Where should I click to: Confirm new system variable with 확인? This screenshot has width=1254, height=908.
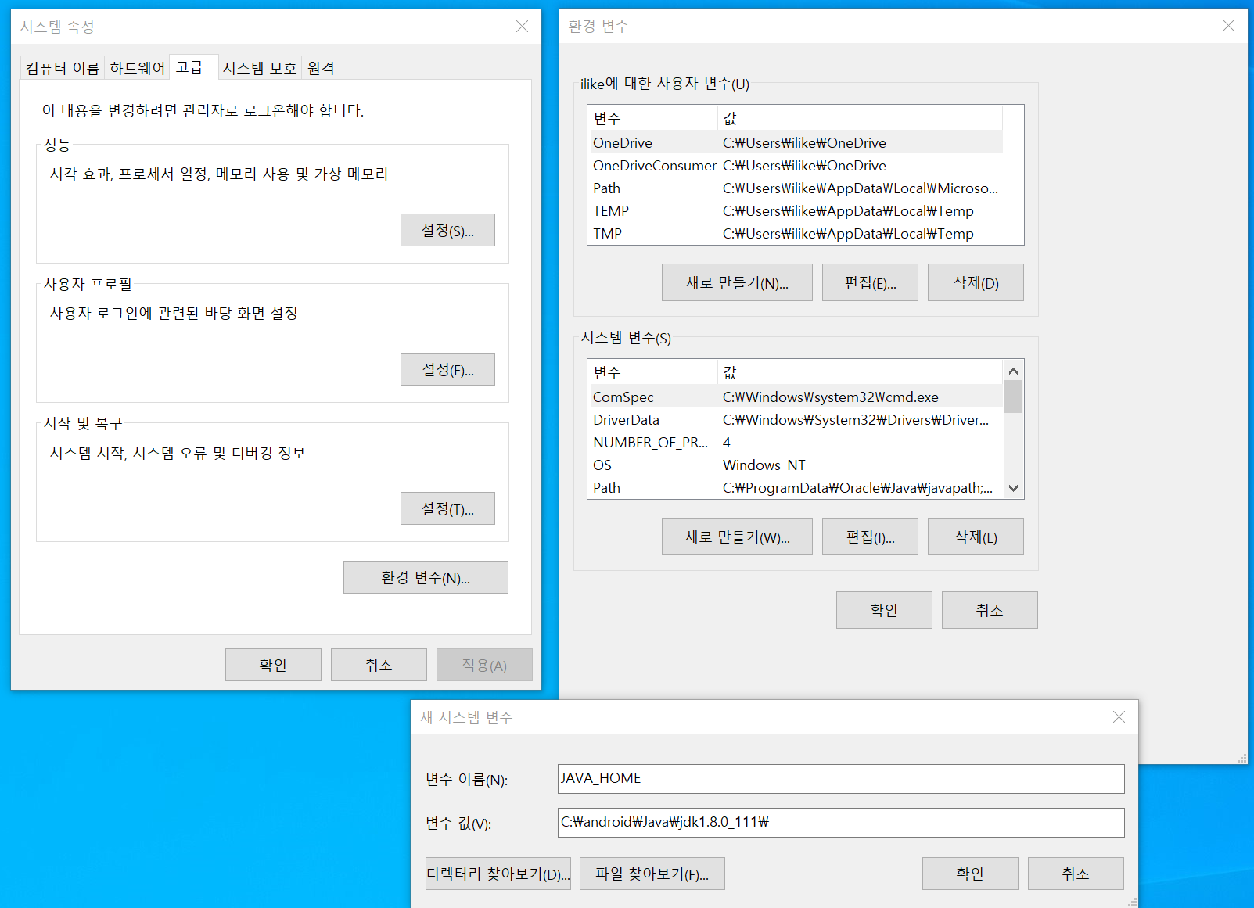tap(969, 874)
